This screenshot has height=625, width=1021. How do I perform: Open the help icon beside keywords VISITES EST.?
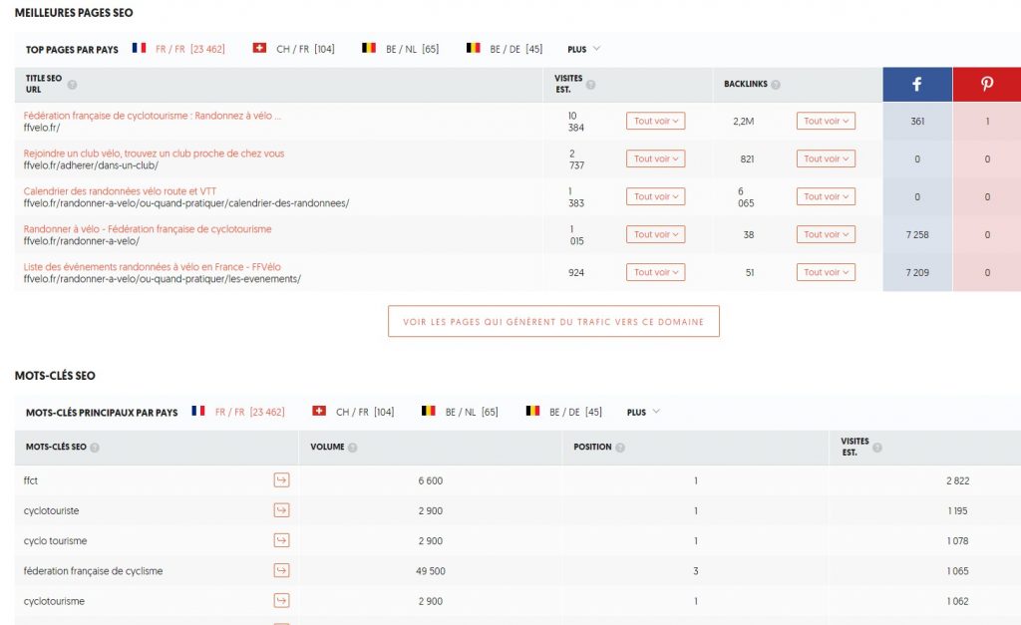(877, 448)
